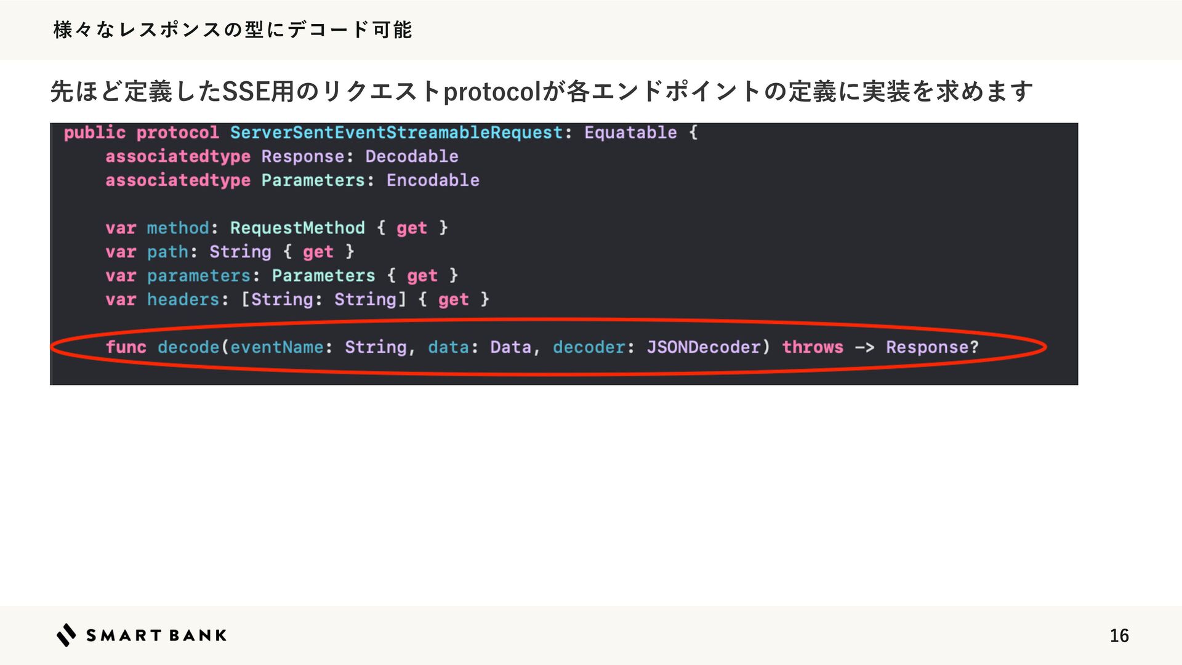Click the 'data: Data' parameter
The height and width of the screenshot is (665, 1182).
click(x=479, y=347)
